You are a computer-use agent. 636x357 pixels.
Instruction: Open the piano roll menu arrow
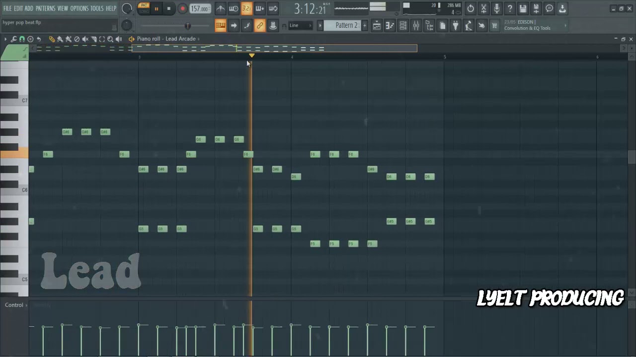point(5,39)
